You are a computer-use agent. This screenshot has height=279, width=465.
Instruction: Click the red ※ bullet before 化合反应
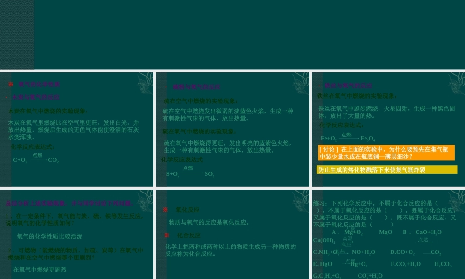pos(165,235)
